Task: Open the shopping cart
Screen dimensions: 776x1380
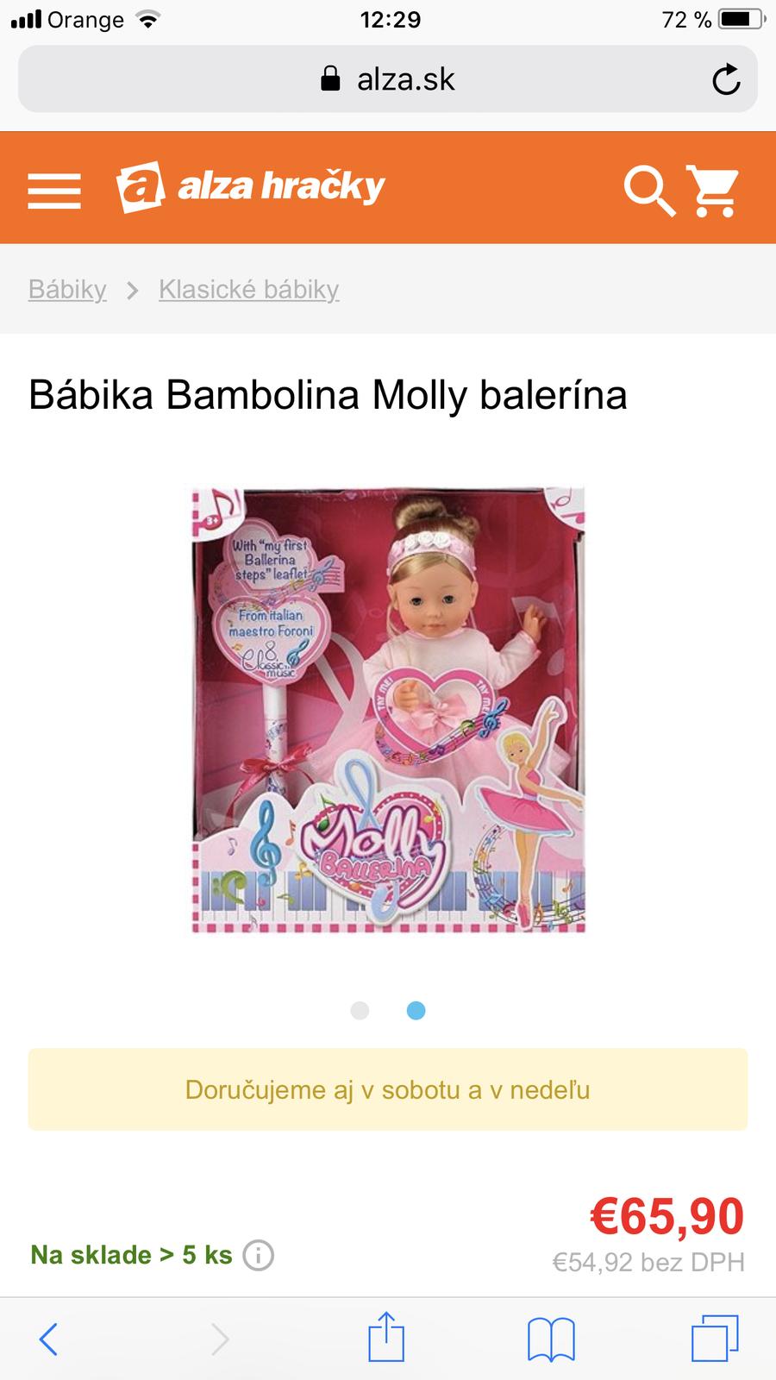Action: 712,191
